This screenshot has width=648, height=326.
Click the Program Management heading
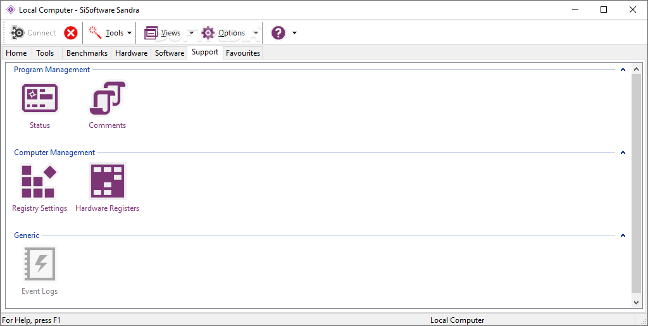pyautogui.click(x=52, y=70)
